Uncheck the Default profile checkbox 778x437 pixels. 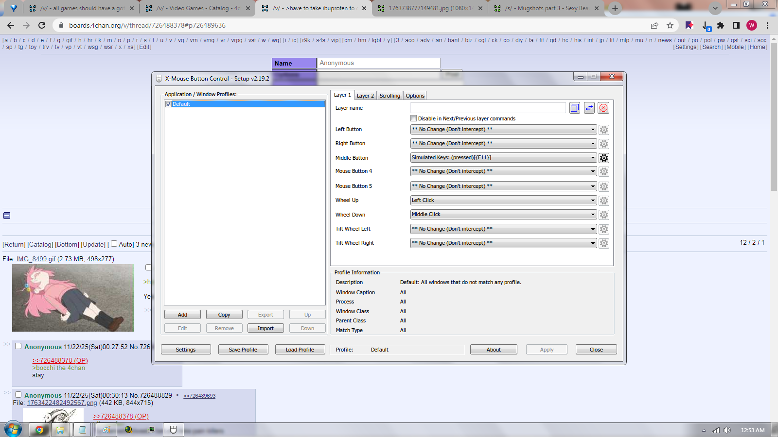pos(168,104)
